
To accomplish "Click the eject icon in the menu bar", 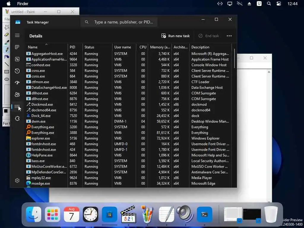I will click(249, 4).
